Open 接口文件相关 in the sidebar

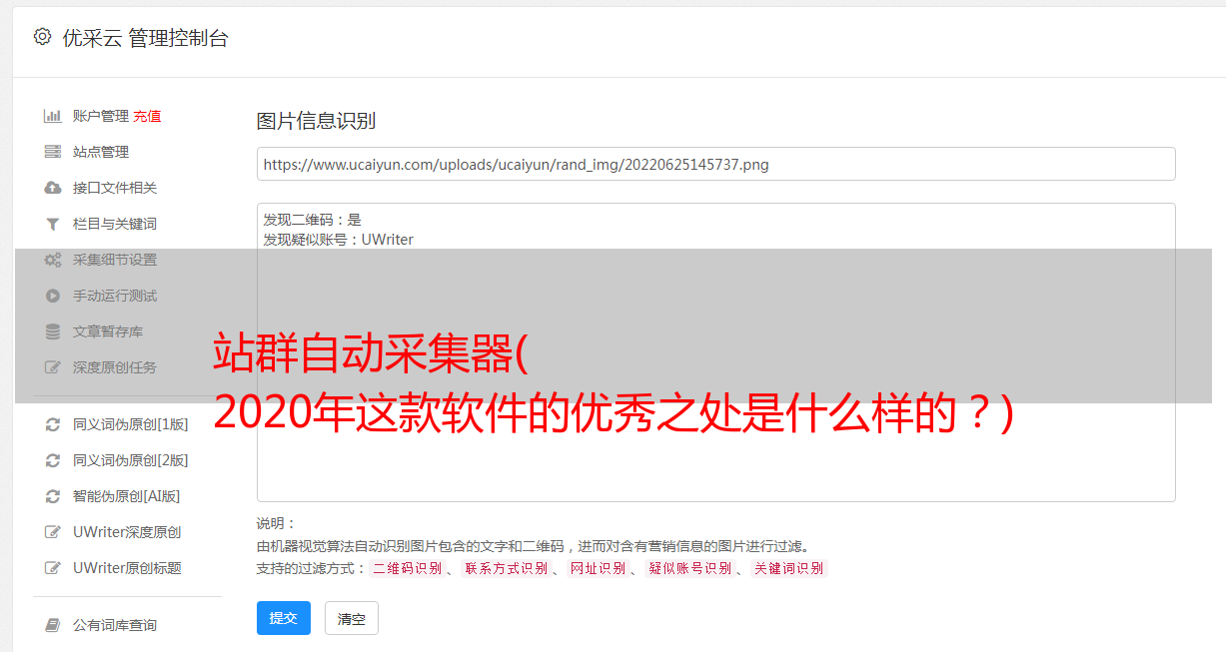115,188
